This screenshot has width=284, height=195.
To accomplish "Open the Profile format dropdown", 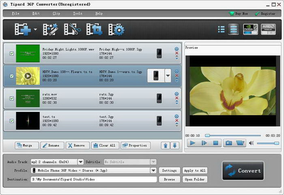I will [x=153, y=171].
